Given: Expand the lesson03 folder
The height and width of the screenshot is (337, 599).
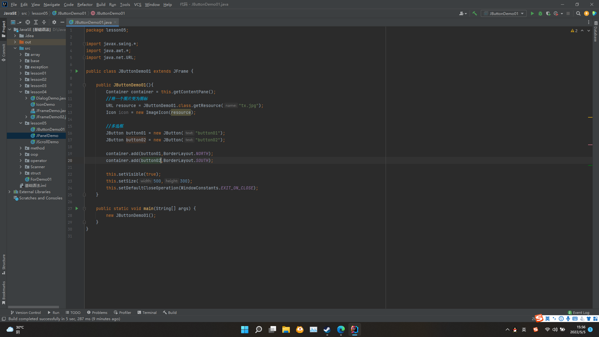Looking at the screenshot, I should (21, 86).
